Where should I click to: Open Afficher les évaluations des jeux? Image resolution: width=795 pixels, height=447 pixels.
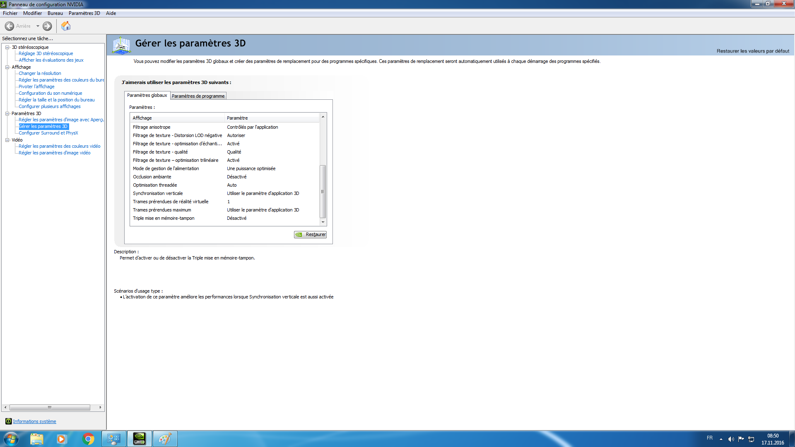tap(51, 60)
